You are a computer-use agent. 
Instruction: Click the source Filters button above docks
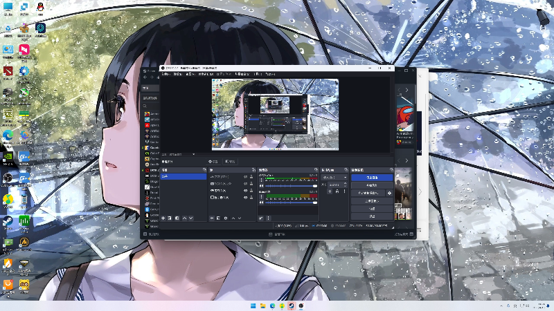click(230, 162)
